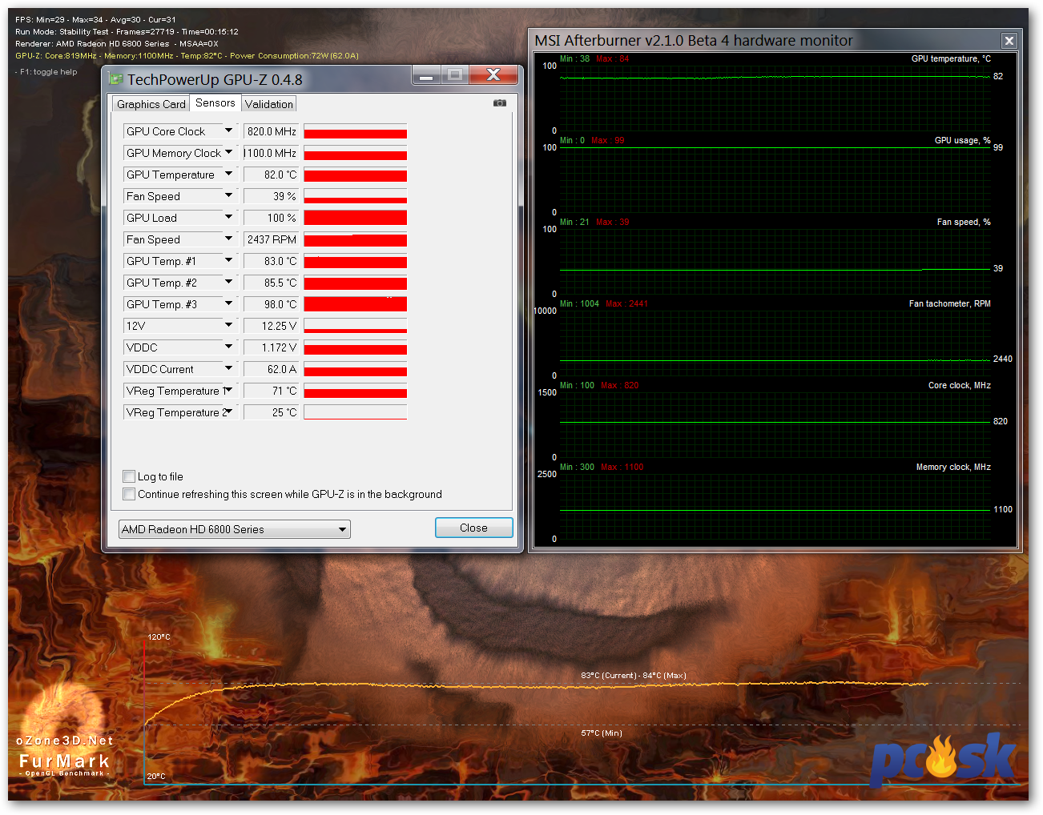
Task: Click the GPU Load red bar graph
Action: pyautogui.click(x=356, y=218)
